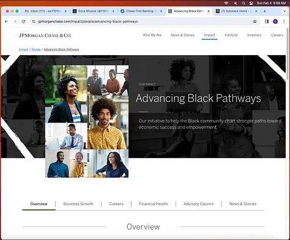Click the address bar URL
Screen dimensions: 290x240
click(88, 21)
